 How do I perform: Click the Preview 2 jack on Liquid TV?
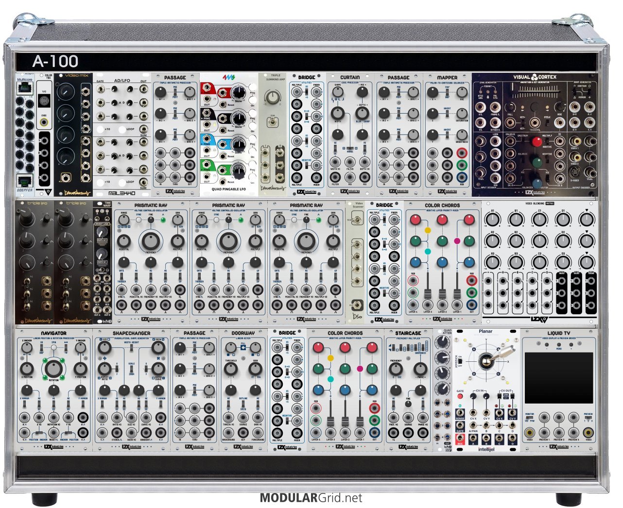click(x=559, y=432)
